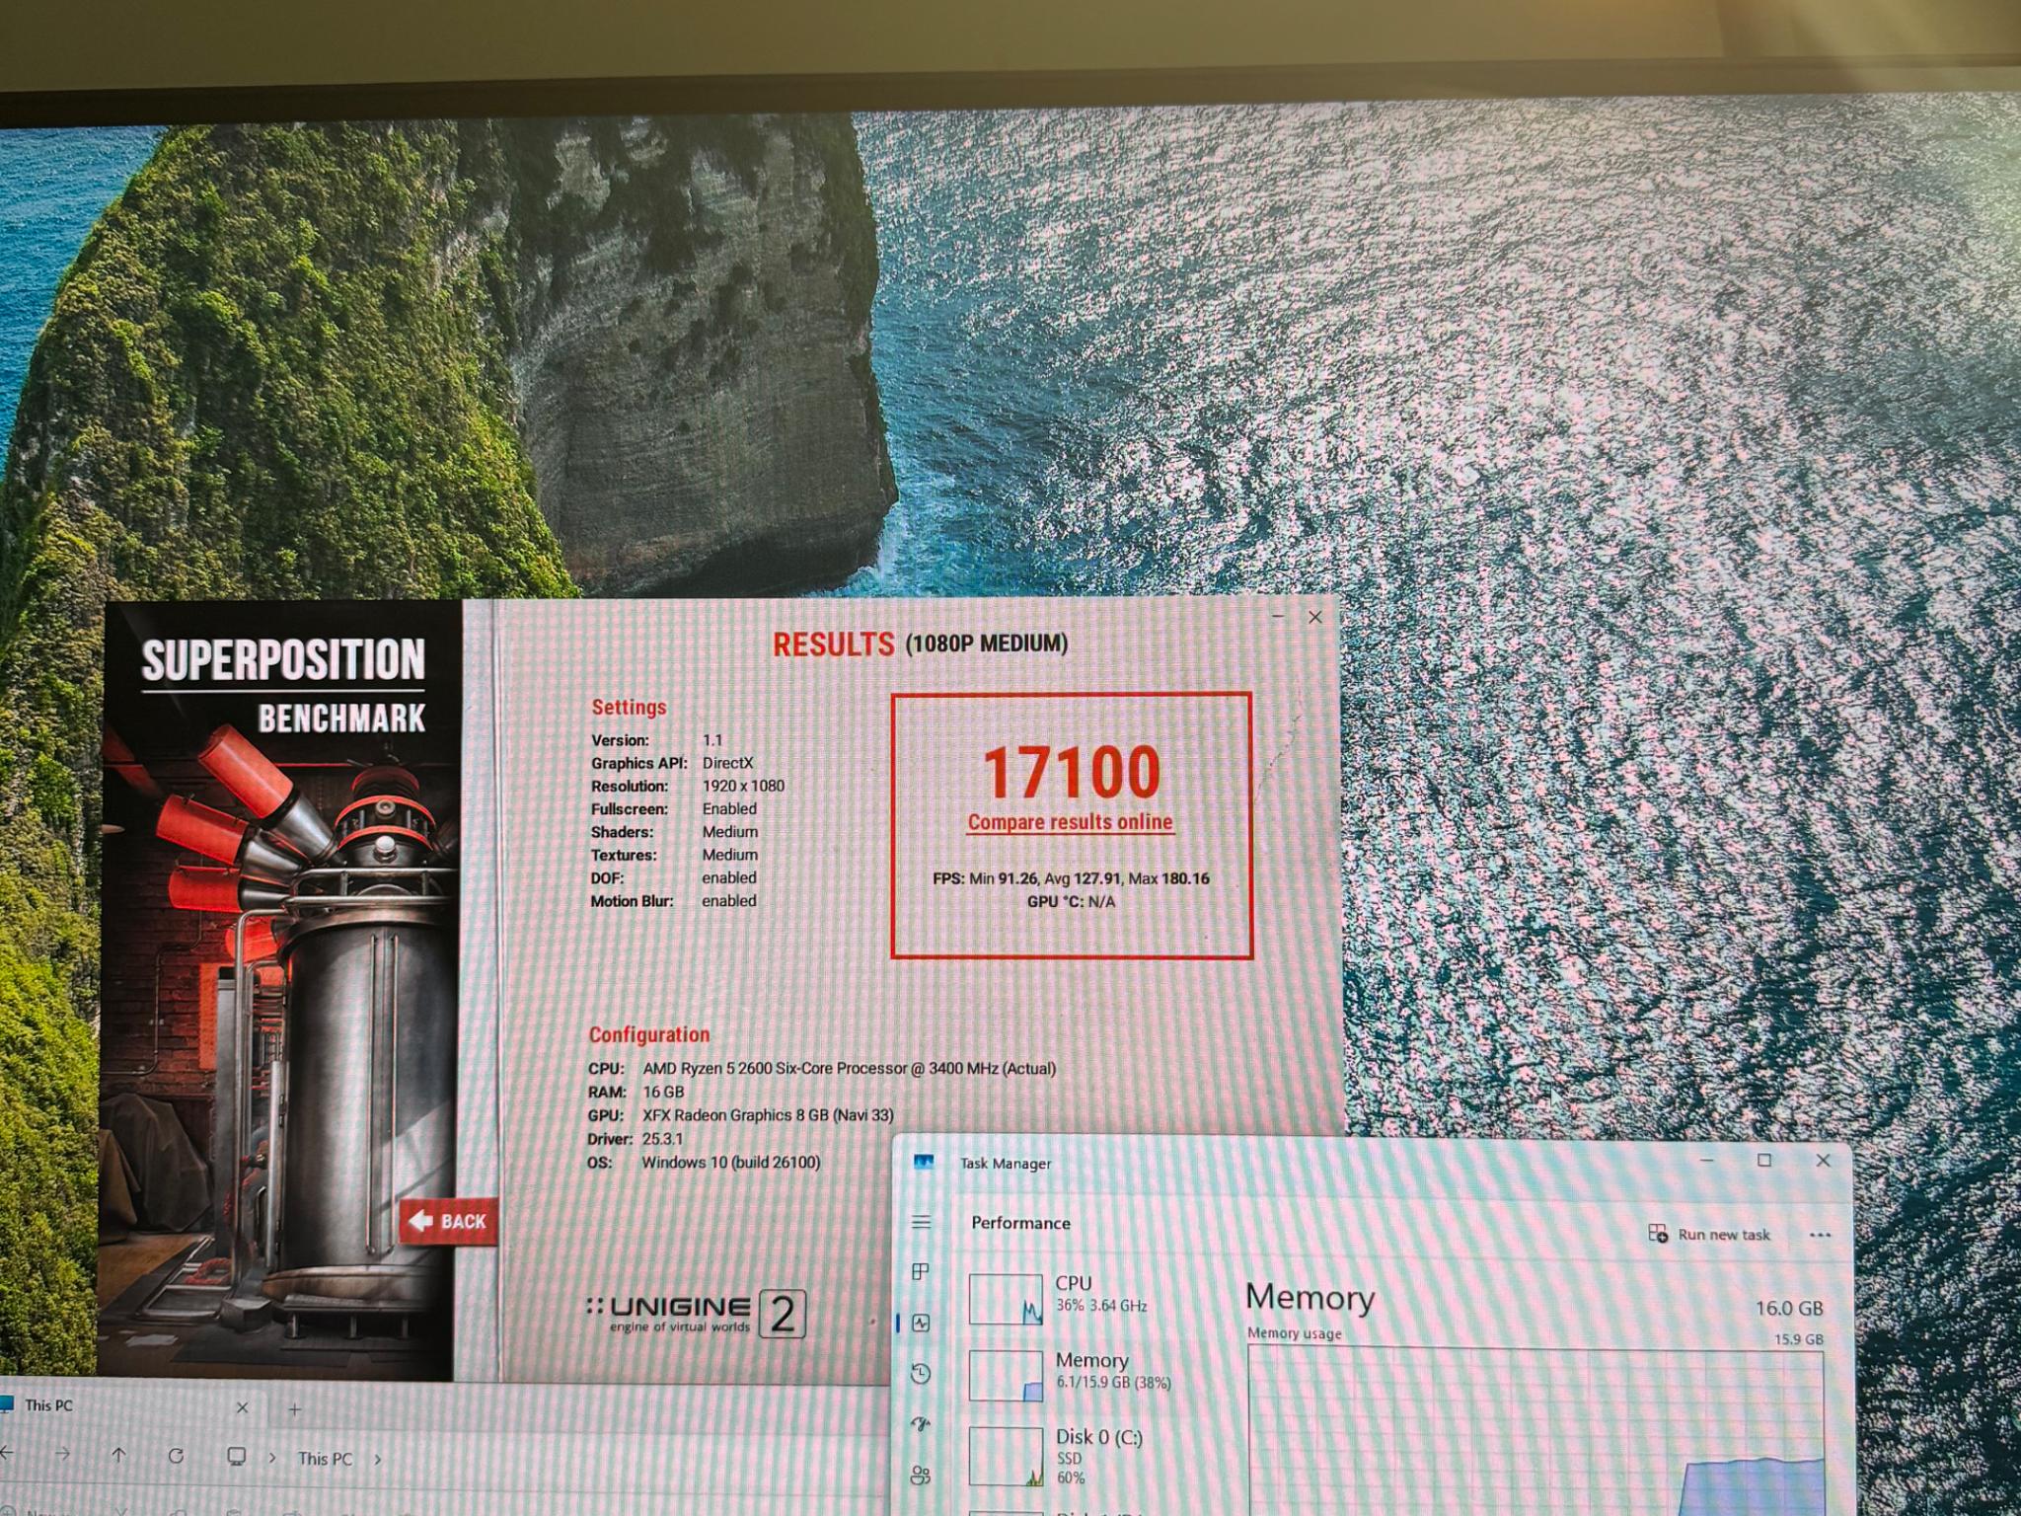Image resolution: width=2021 pixels, height=1516 pixels.
Task: Navigate forward in File Explorer
Action: [x=62, y=1454]
